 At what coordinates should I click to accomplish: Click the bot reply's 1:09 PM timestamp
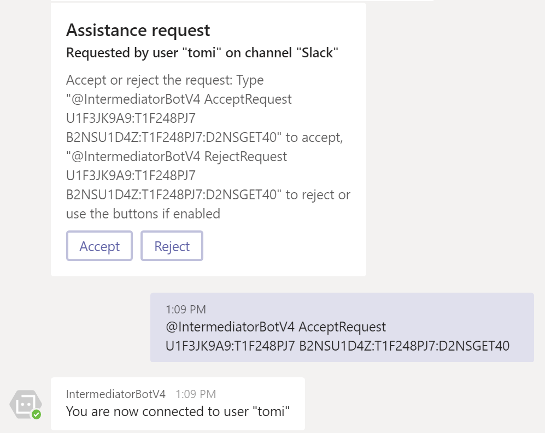(196, 394)
